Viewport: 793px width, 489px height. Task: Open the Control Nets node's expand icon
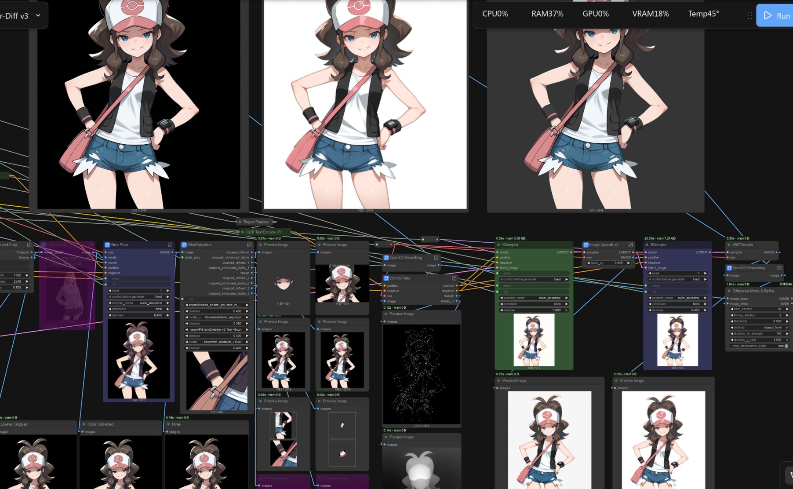point(454,278)
